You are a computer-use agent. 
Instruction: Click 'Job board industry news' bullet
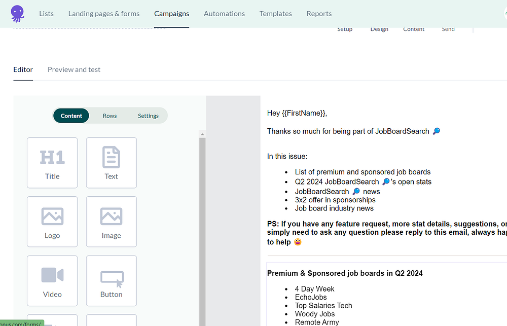pyautogui.click(x=334, y=208)
